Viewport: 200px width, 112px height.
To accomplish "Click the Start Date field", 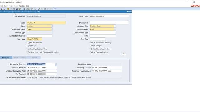I will click(x=34, y=39).
